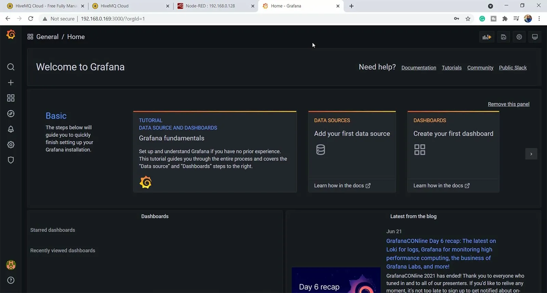Click the Grammarly extension icon
Screen dimensions: 547x293
point(482,19)
